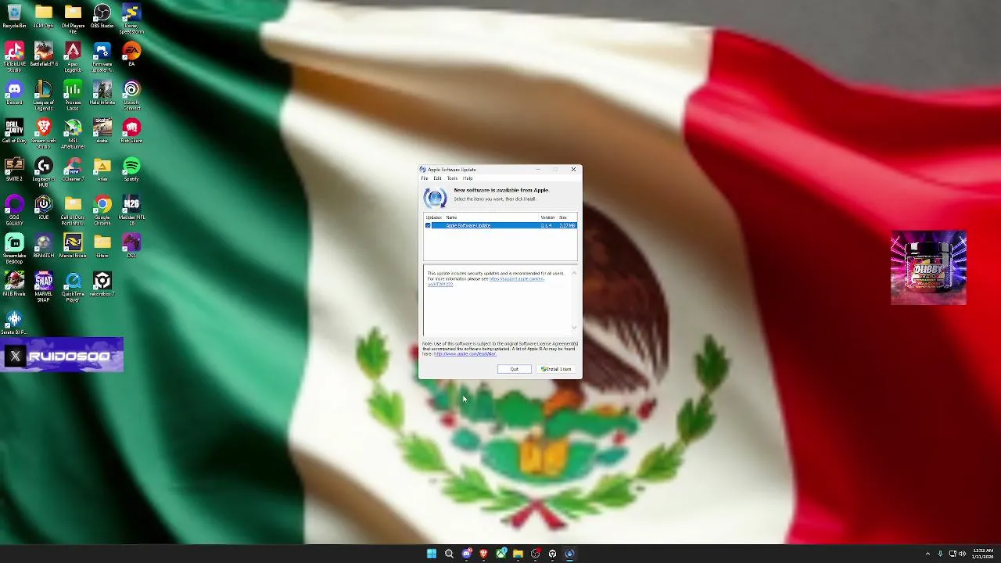This screenshot has width=1001, height=563.
Task: Sort by the Name column header
Action: click(x=491, y=217)
